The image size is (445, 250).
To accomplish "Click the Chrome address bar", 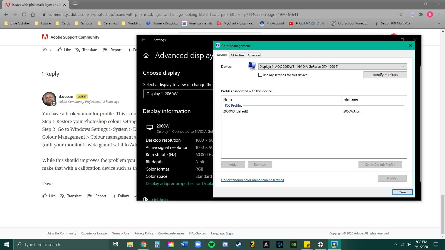I will (220, 14).
